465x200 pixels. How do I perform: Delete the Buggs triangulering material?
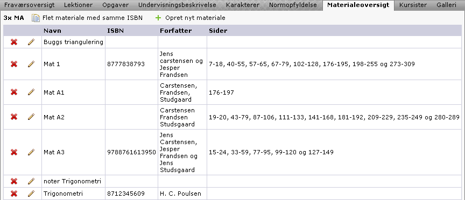click(x=13, y=42)
